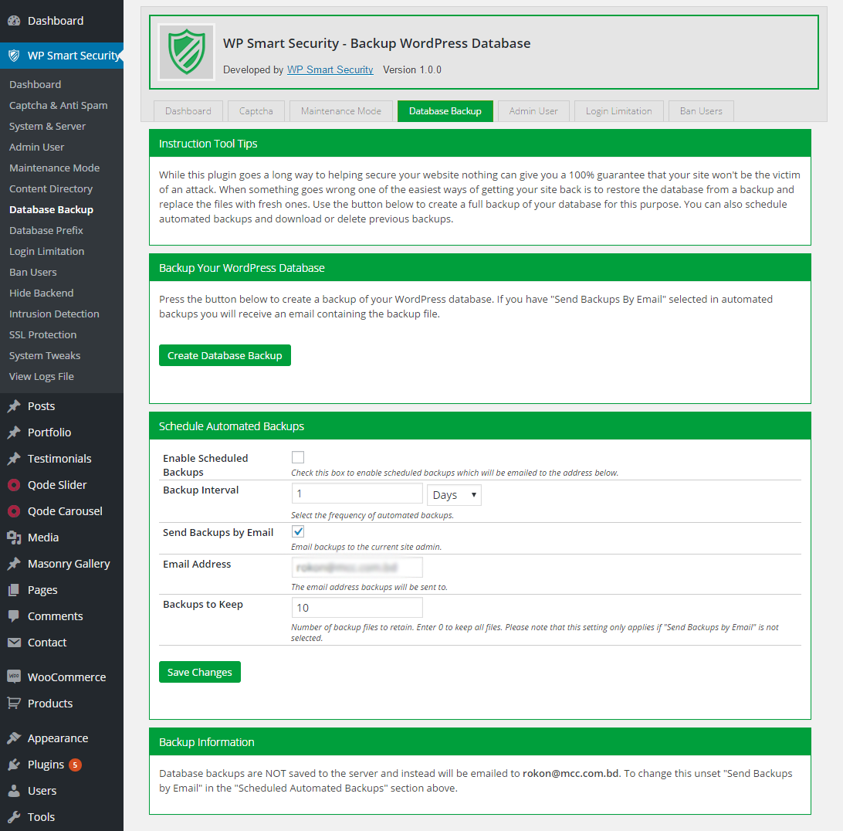The image size is (843, 831).
Task: Go to the Login Limitation tab
Action: point(619,111)
